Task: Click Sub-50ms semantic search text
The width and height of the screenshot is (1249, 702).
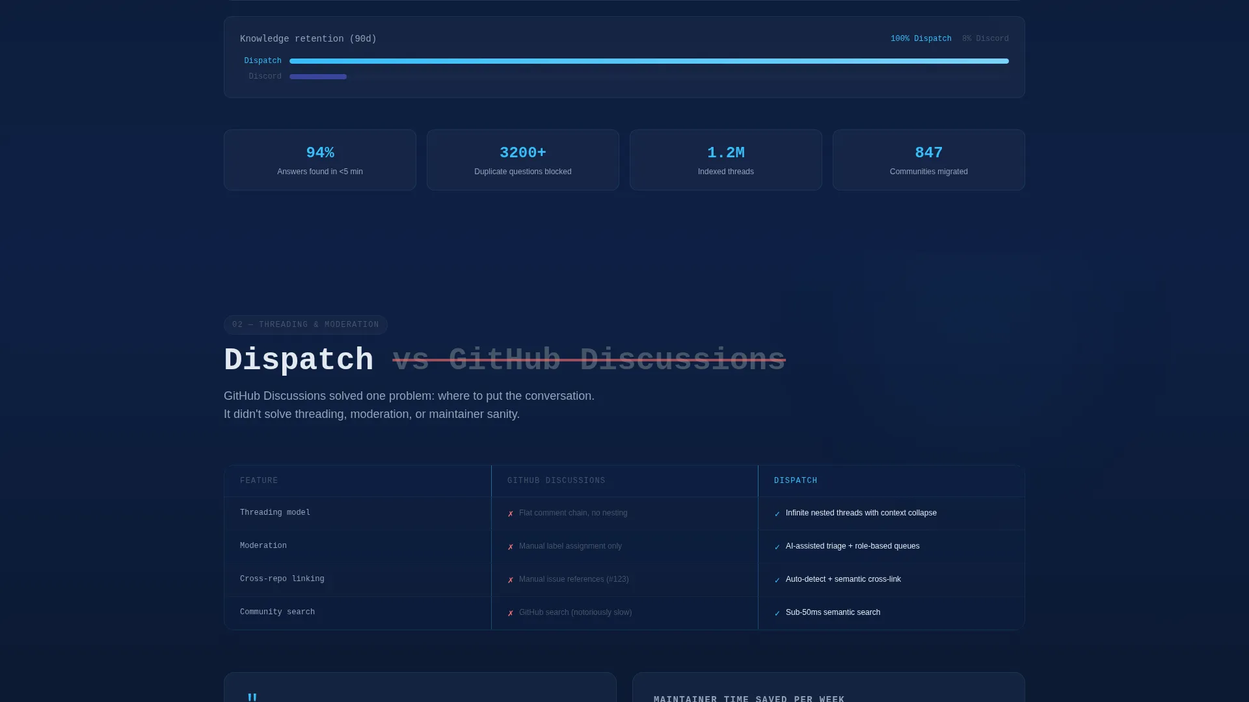Action: [x=833, y=612]
